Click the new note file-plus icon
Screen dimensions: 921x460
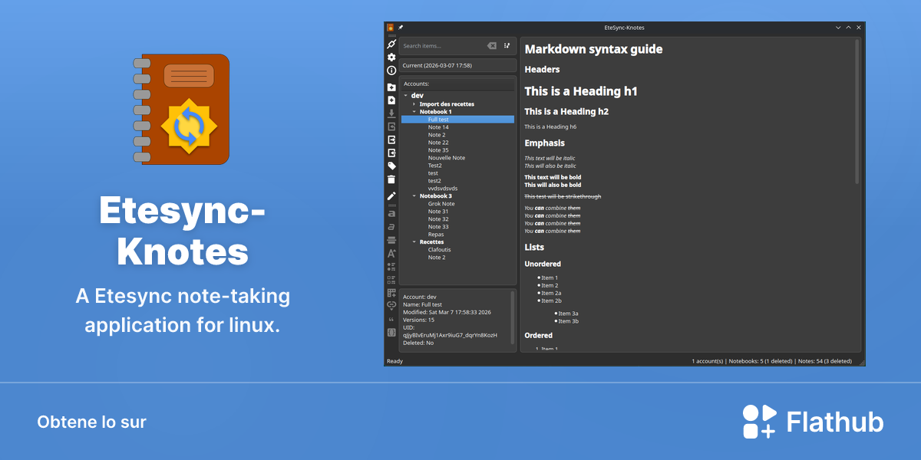391,100
